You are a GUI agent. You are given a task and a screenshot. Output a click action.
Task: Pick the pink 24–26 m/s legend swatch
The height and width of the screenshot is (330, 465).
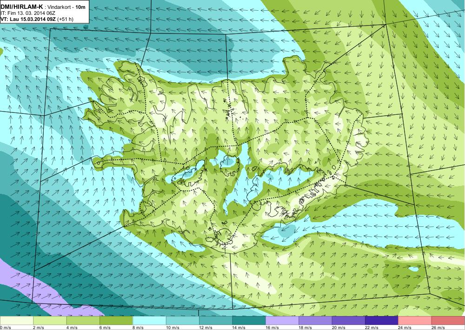pos(415,321)
